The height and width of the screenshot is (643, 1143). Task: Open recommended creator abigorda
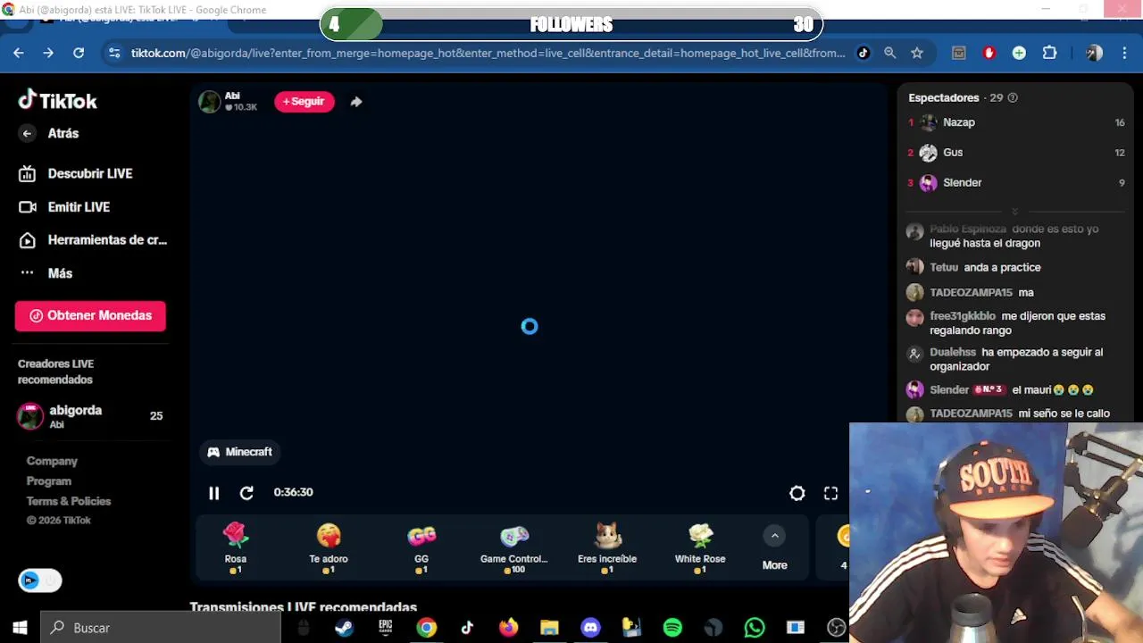89,416
